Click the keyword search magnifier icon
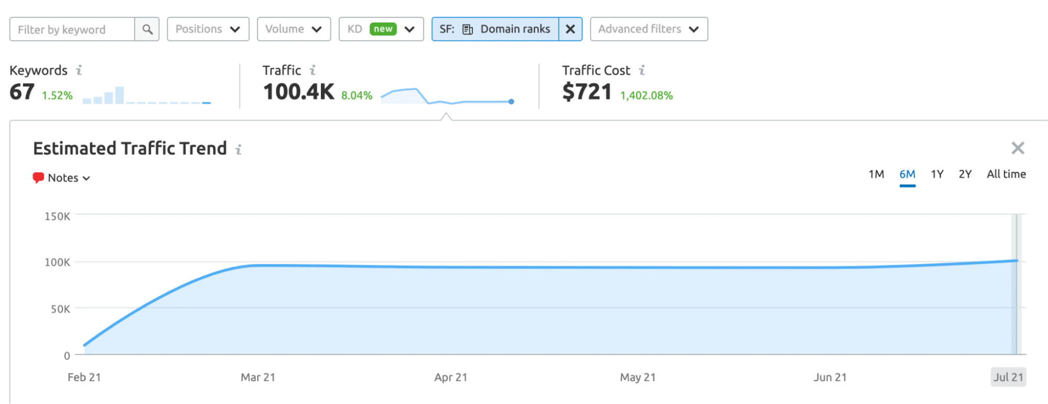The width and height of the screenshot is (1048, 404). [147, 29]
